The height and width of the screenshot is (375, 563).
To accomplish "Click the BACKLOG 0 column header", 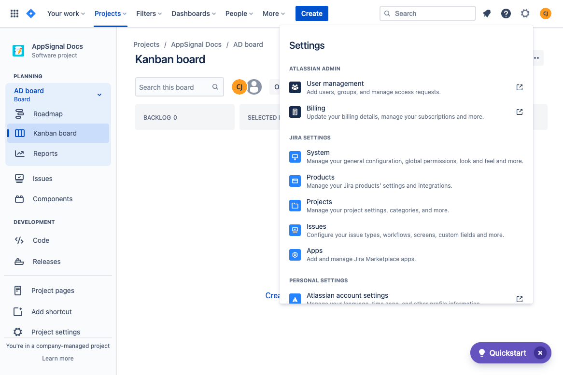I will 185,117.
